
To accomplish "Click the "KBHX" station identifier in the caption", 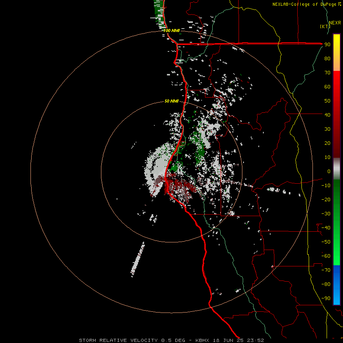I will point(202,340).
